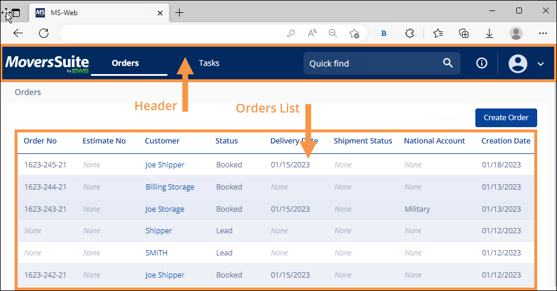The width and height of the screenshot is (557, 291).
Task: Click the Create Order button
Action: [506, 117]
